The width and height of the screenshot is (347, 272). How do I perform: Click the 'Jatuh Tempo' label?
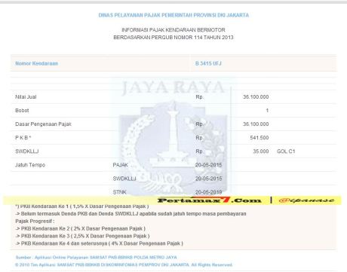30,165
